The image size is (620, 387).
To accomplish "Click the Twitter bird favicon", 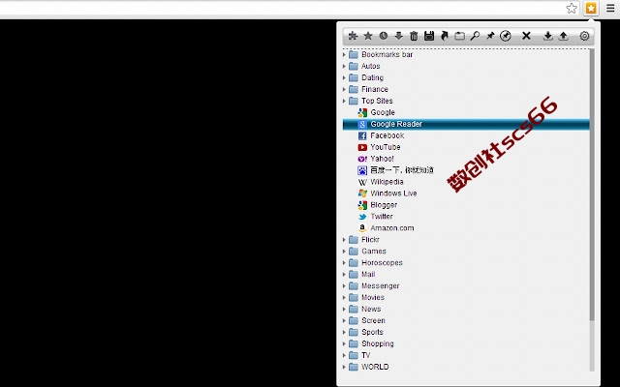I will 362,217.
